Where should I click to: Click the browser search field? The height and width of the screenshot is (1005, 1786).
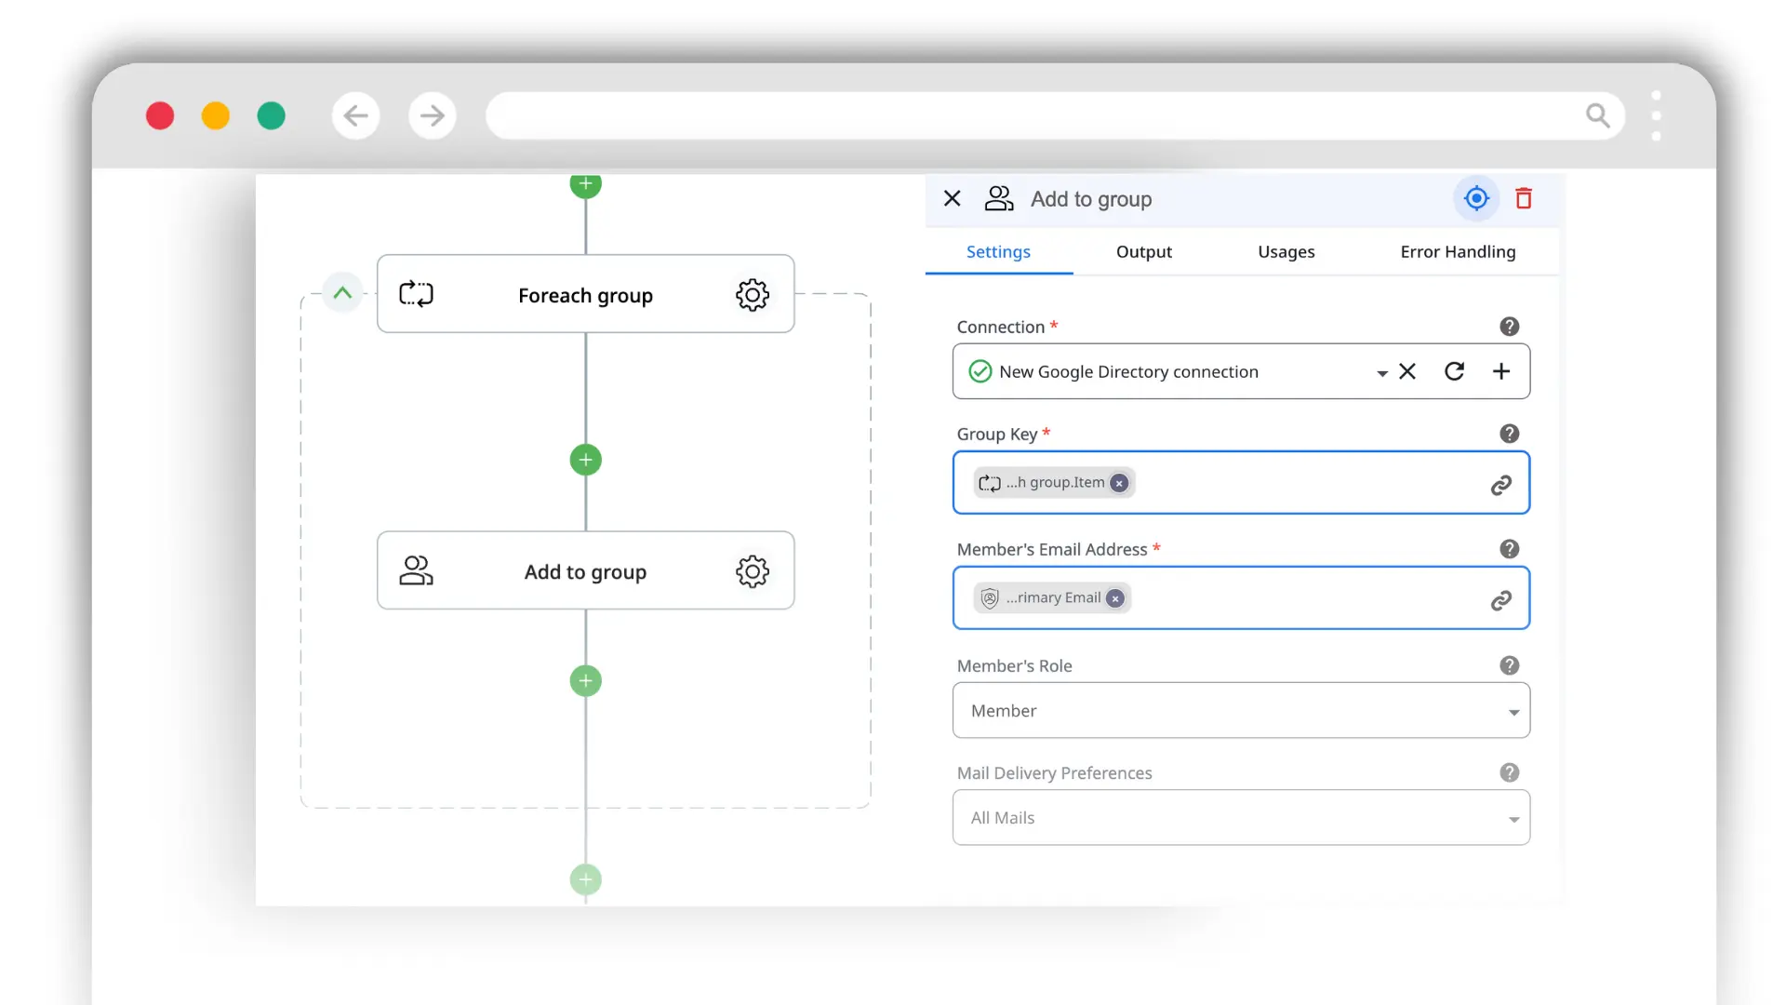tap(1023, 115)
